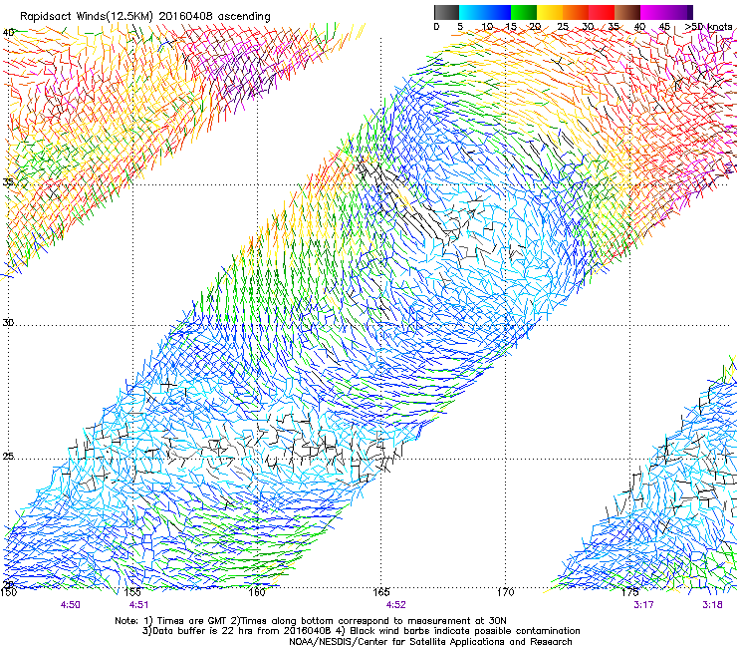Click the brown 35-40 knots legend swatch
This screenshot has height=648, width=737.
[627, 12]
